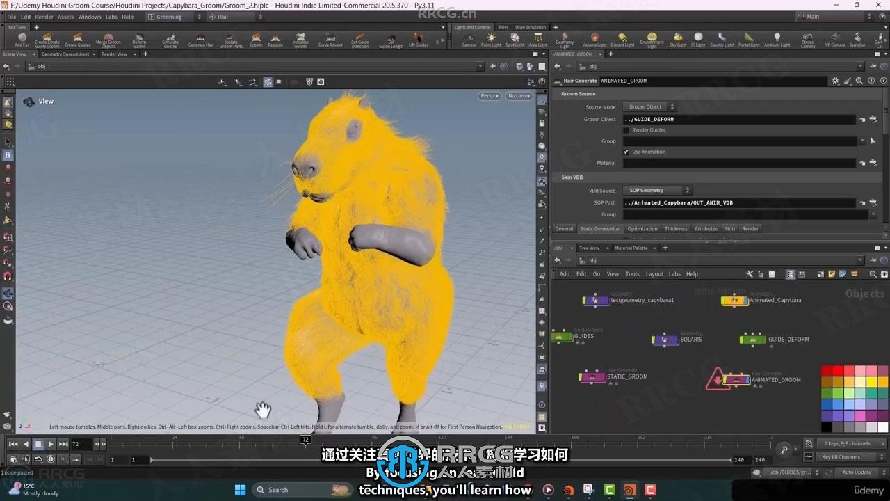Click the Groom Object path field
The image size is (890, 501).
click(739, 119)
